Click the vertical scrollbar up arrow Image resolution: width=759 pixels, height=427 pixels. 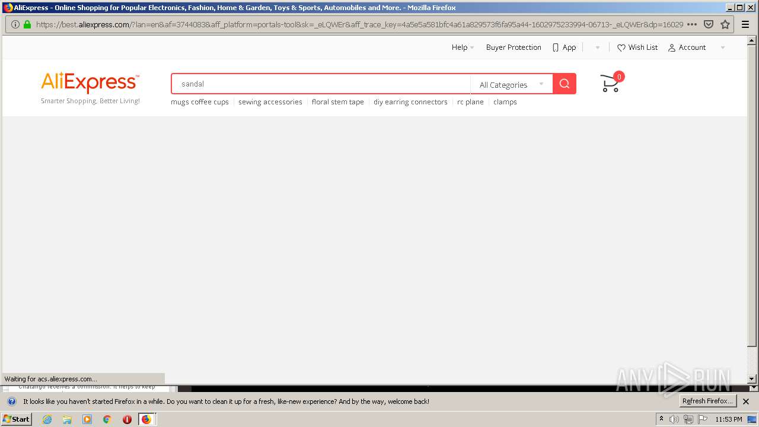point(752,40)
